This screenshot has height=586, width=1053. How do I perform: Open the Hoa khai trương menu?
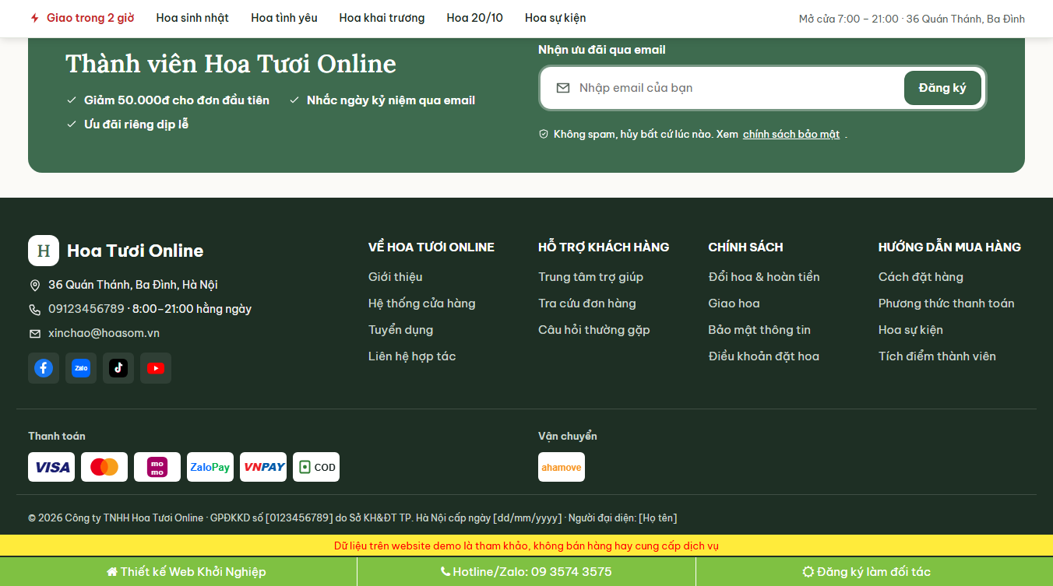pos(382,18)
